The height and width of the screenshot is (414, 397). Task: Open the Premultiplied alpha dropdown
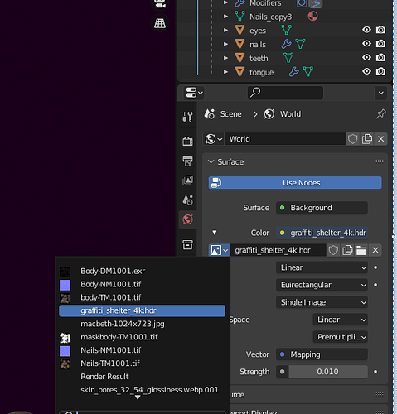coord(341,337)
